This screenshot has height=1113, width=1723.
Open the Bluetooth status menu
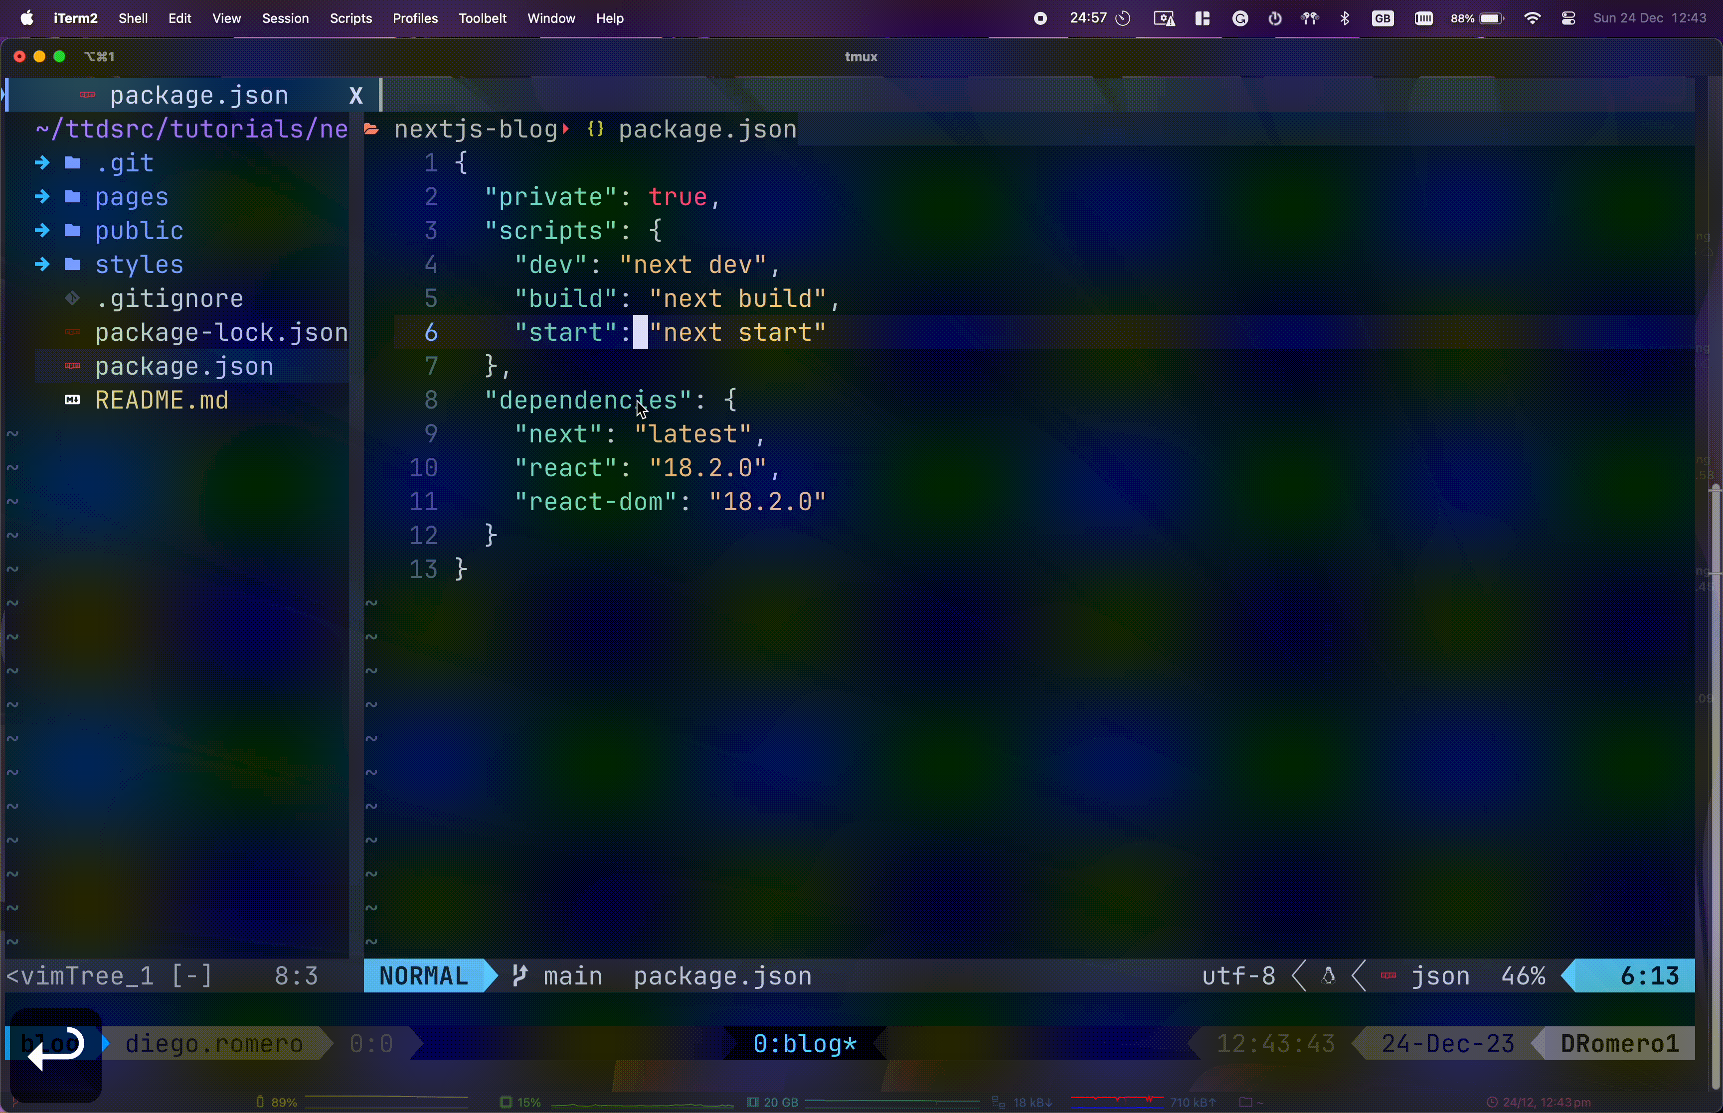click(x=1346, y=19)
